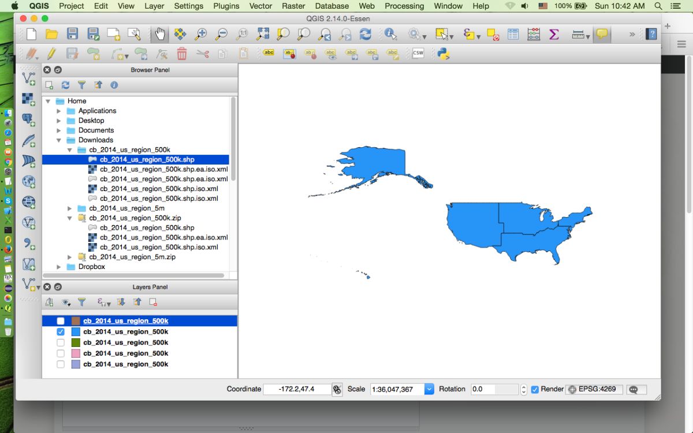The width and height of the screenshot is (693, 433).
Task: Open the Vector menu
Action: (x=260, y=6)
